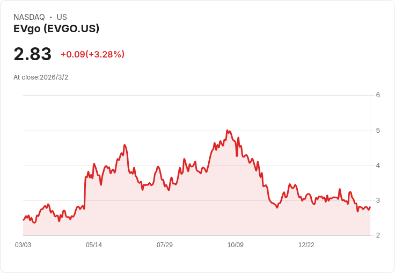Click the 2 price axis label
Viewport: 395px width, 273px height.
coord(378,235)
